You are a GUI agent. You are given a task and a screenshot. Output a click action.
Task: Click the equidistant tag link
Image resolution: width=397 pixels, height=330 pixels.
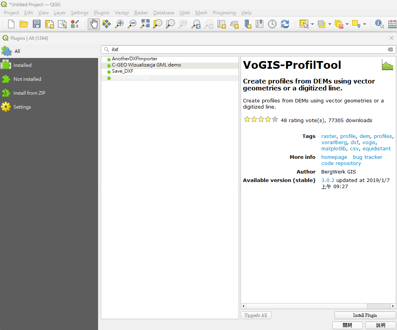(x=377, y=149)
